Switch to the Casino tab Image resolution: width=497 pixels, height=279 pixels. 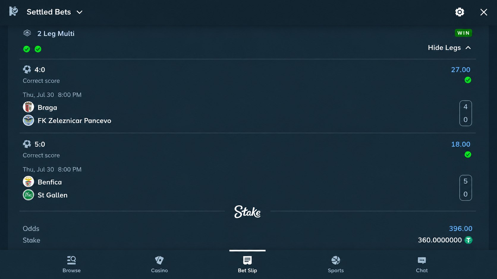[159, 264]
